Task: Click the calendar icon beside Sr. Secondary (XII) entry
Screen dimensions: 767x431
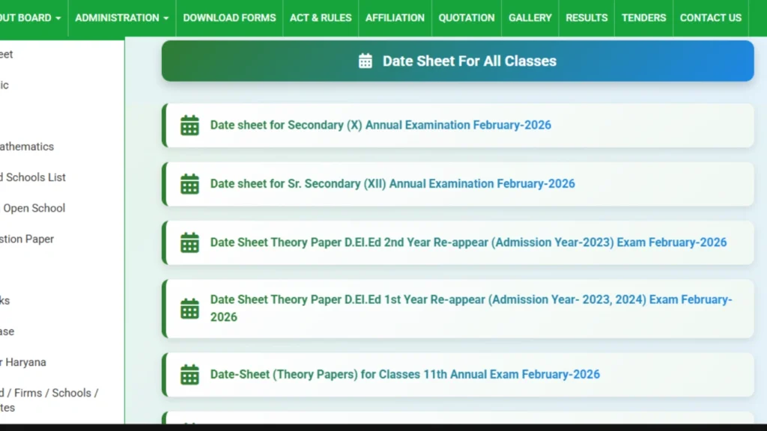Action: (x=190, y=183)
